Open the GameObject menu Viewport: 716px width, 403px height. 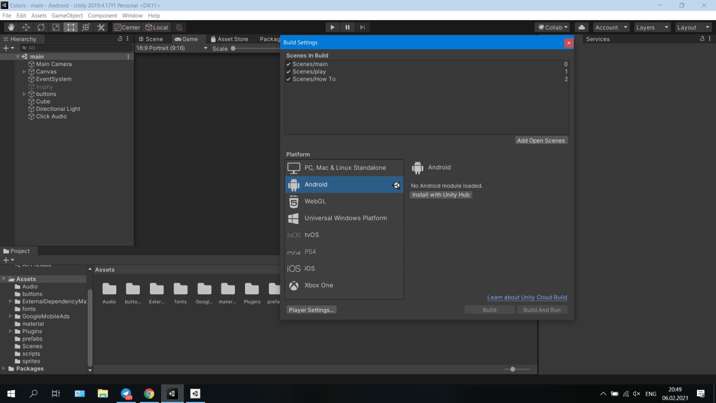click(67, 16)
